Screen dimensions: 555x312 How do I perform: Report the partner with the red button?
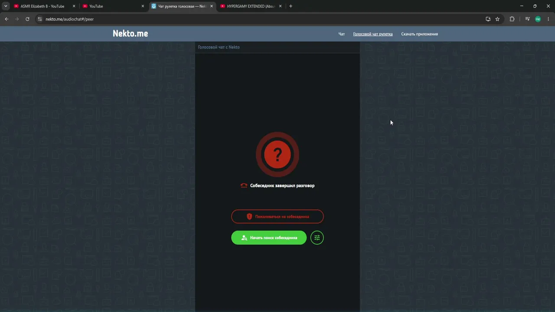point(277,216)
